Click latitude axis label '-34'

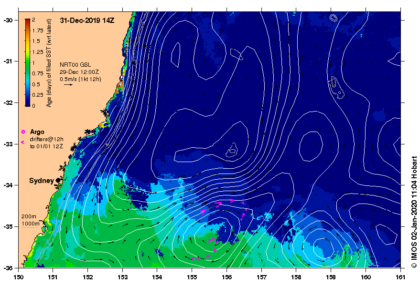pos(8,185)
